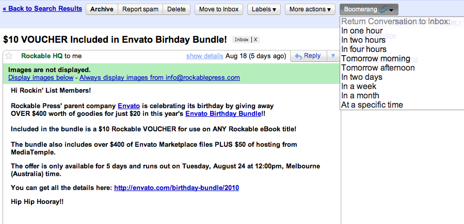Image resolution: width=464 pixels, height=224 pixels.
Task: Click the Boomerang logo icon
Action: [383, 9]
